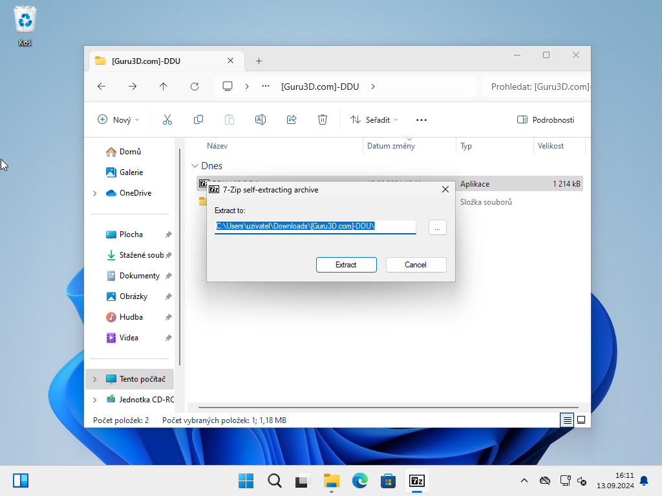Open the 'Seřadit' sort dropdown
Image resolution: width=662 pixels, height=496 pixels.
[x=374, y=119]
